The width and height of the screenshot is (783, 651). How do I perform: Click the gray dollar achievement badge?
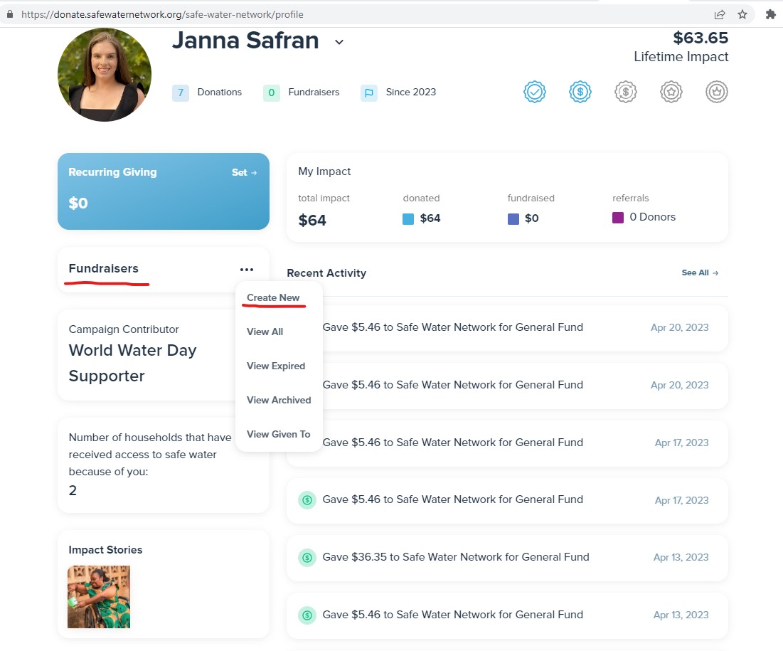(625, 92)
